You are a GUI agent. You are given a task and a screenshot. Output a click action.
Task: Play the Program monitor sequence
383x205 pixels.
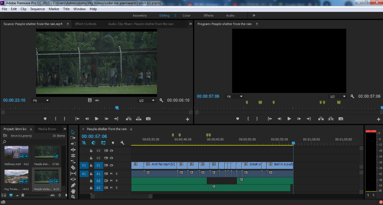(289, 119)
